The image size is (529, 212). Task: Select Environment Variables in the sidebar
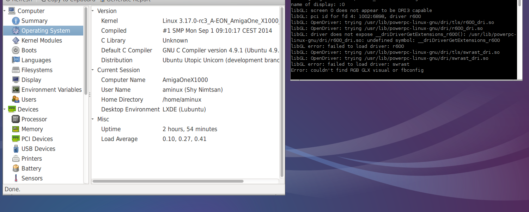(51, 90)
